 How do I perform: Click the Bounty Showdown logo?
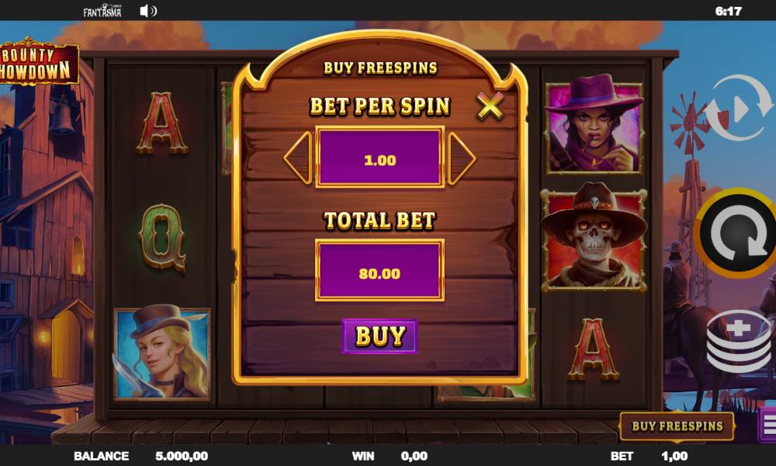(39, 63)
